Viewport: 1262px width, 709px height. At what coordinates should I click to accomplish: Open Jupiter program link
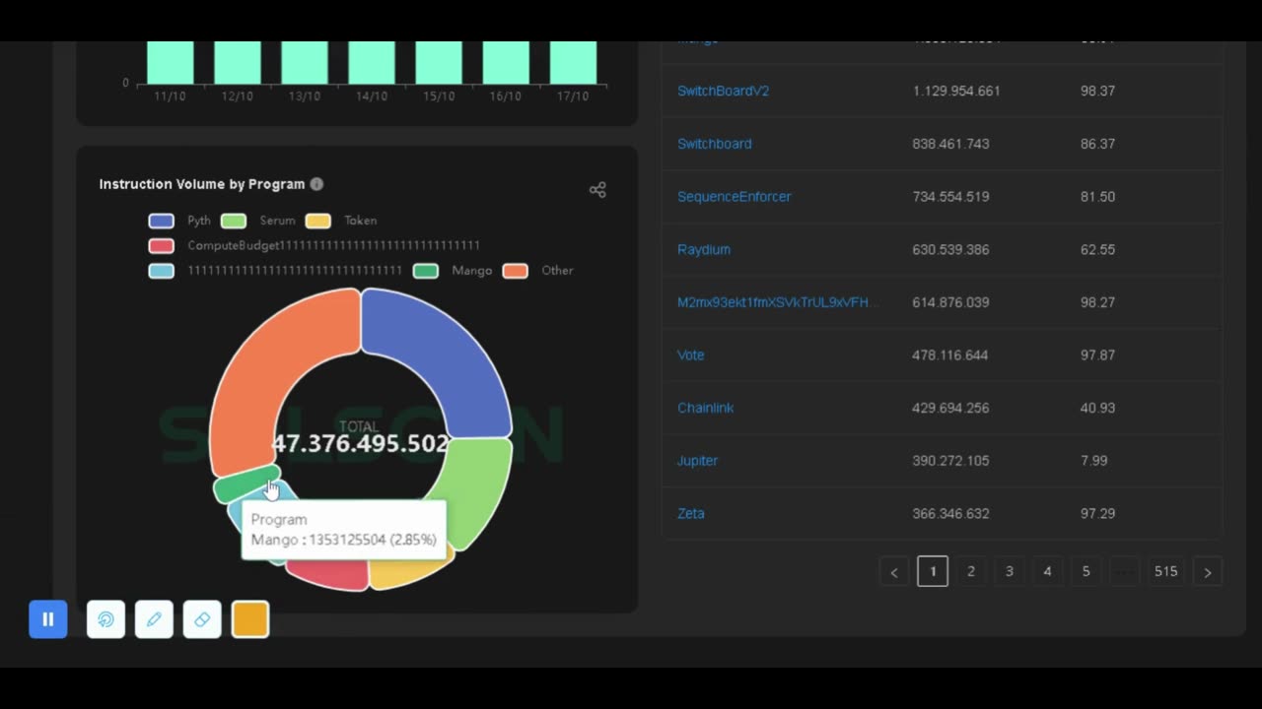coord(697,461)
